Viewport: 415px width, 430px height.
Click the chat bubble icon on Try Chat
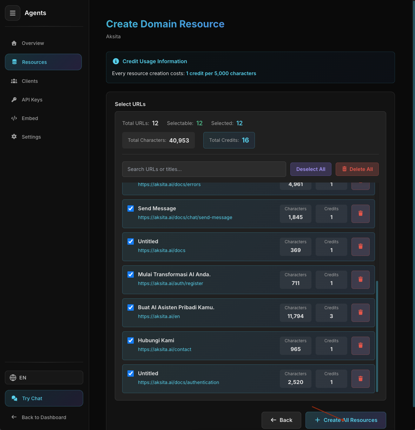(x=14, y=398)
